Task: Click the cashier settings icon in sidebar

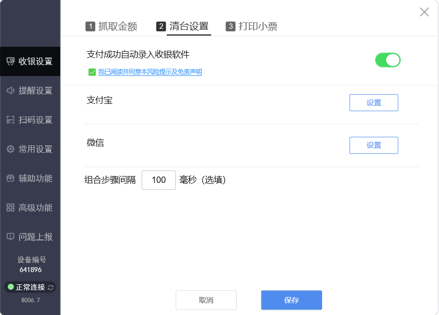Action: [x=10, y=61]
